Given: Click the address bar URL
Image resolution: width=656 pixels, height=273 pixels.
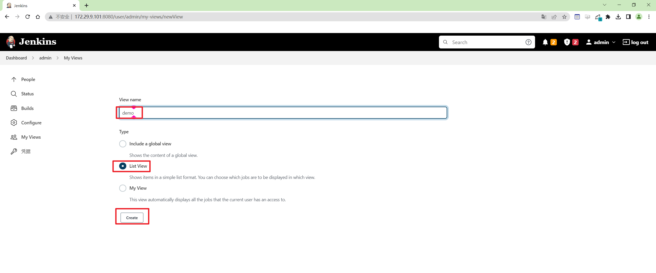Looking at the screenshot, I should click(x=129, y=17).
